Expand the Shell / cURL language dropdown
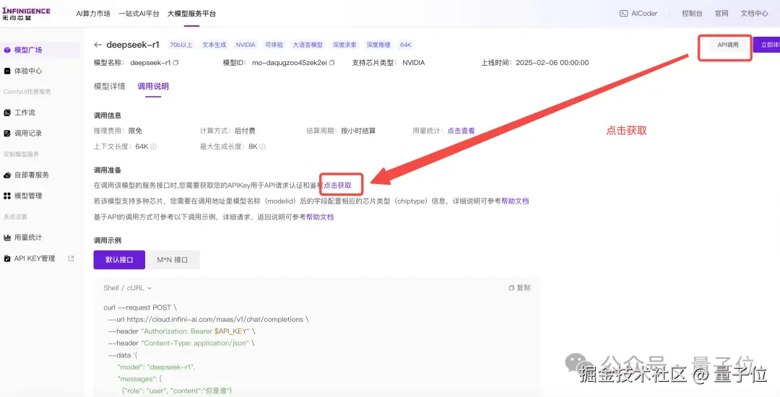The image size is (780, 397). click(x=127, y=288)
